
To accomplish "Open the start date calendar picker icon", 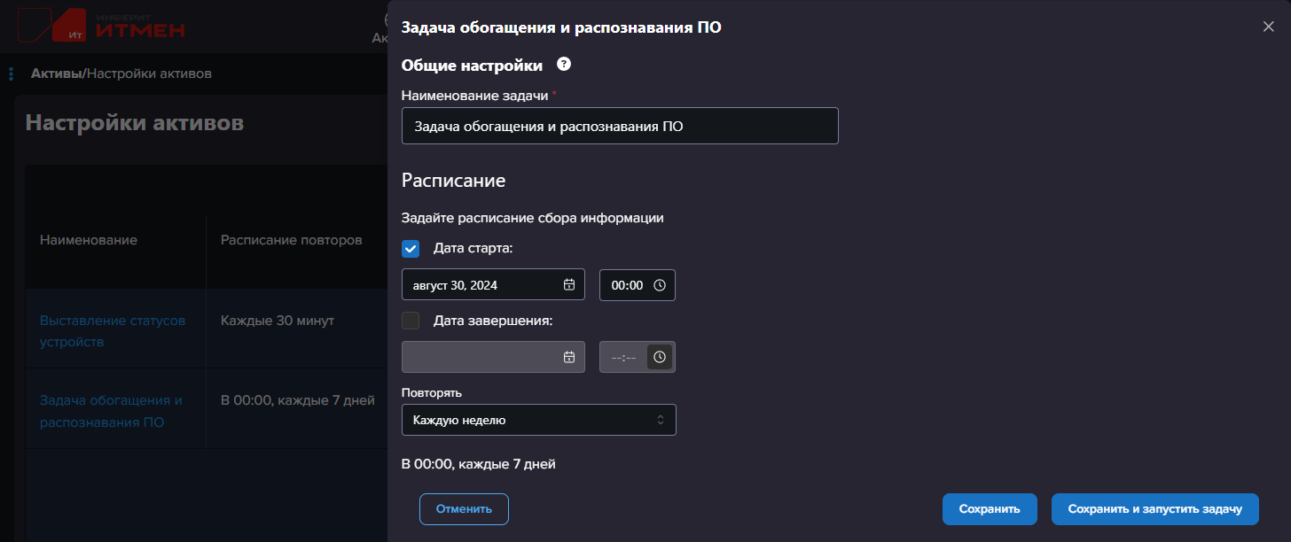I will [569, 285].
